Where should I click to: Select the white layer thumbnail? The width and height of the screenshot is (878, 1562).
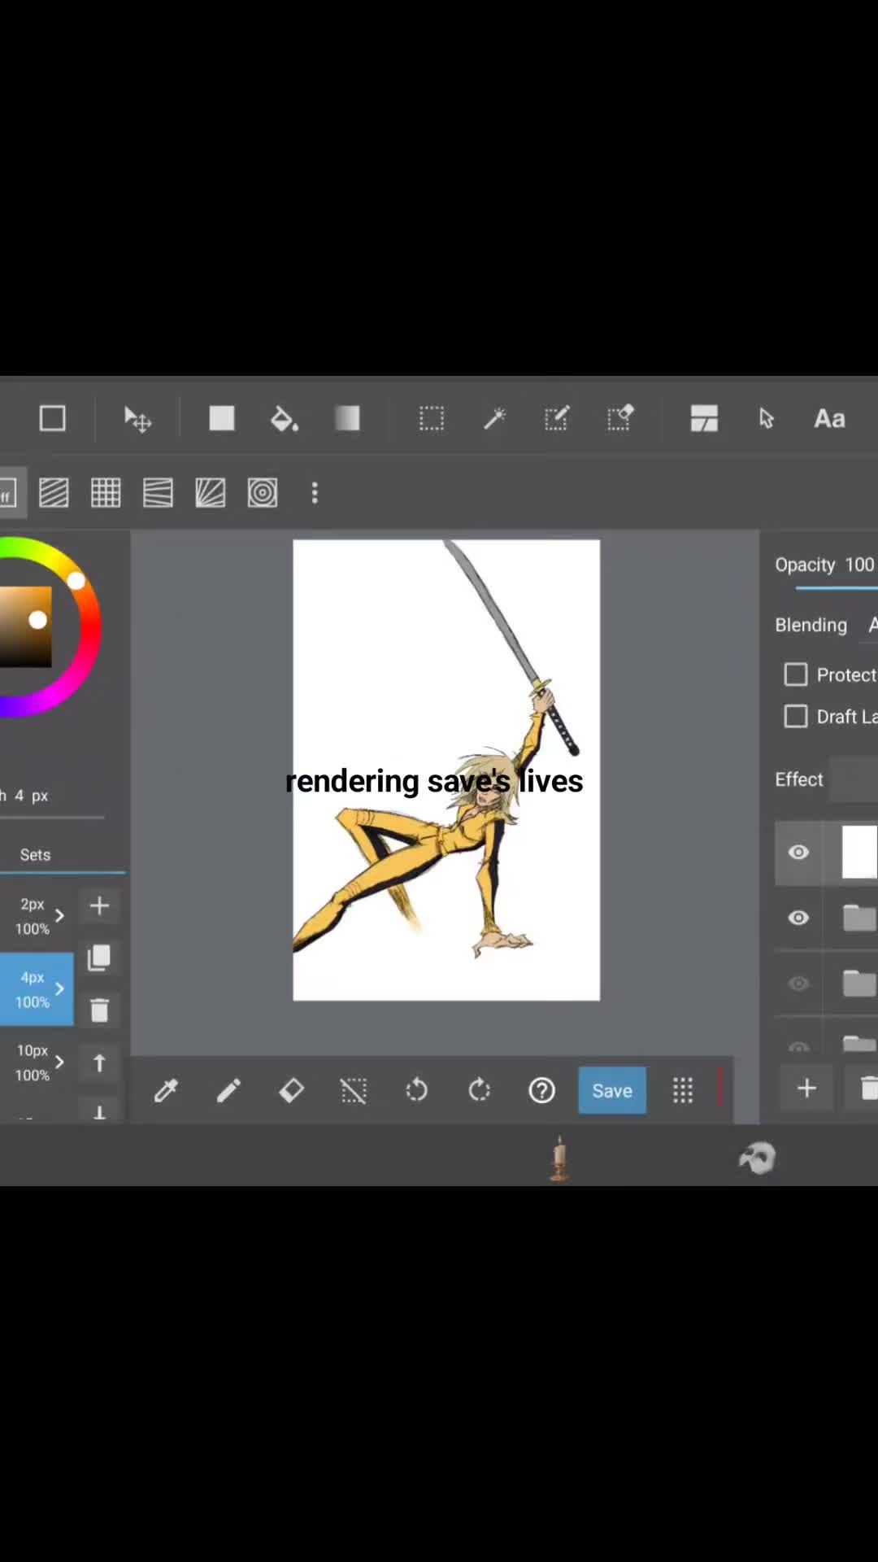coord(859,852)
